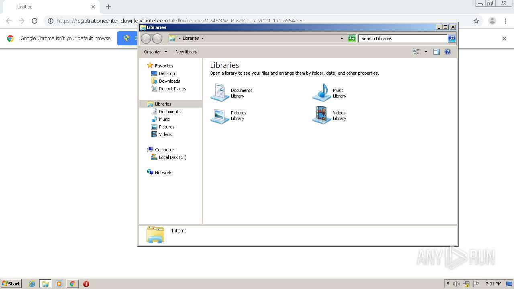Dismiss the default browser infobar
Screen dimensions: 514x289
504,39
